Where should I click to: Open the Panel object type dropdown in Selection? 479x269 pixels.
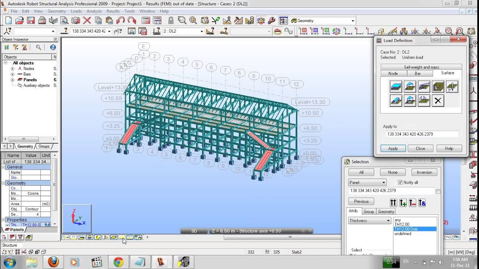tap(367, 182)
